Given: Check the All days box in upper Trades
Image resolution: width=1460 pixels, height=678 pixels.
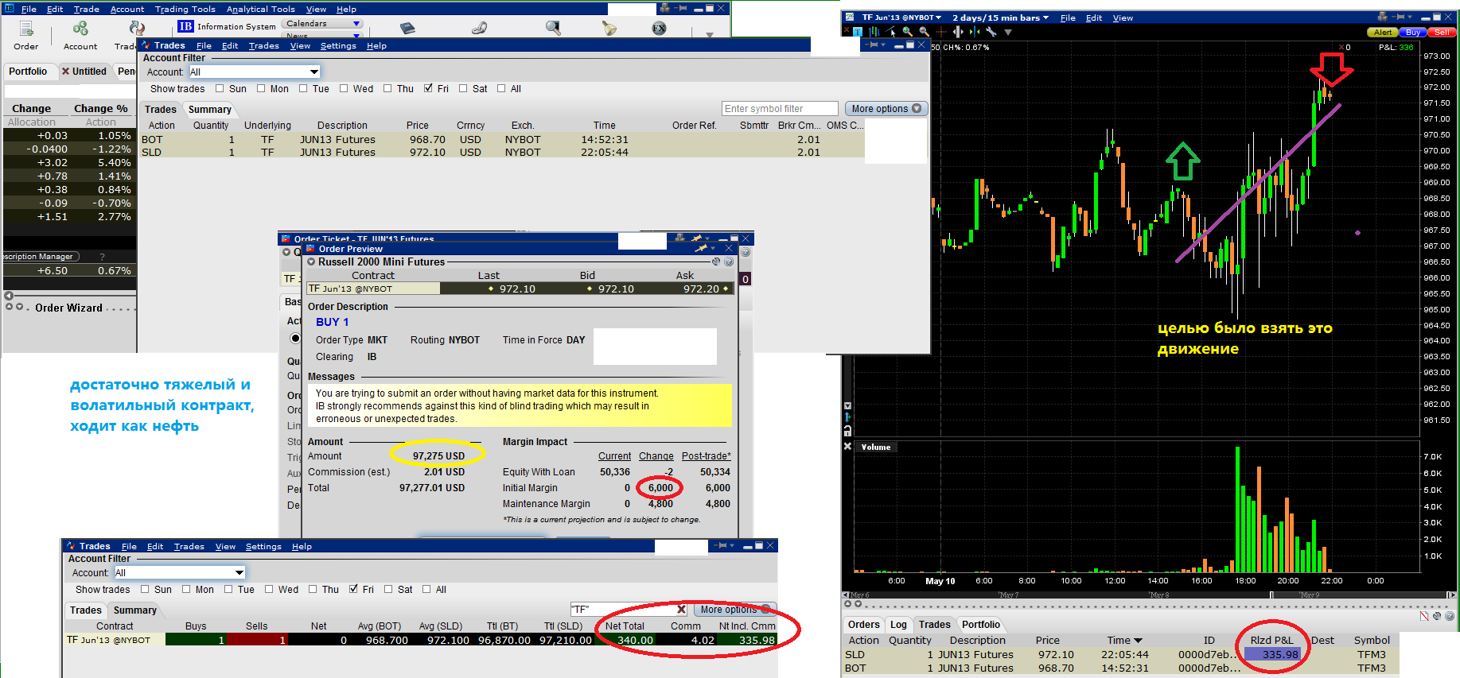Looking at the screenshot, I should 501,89.
